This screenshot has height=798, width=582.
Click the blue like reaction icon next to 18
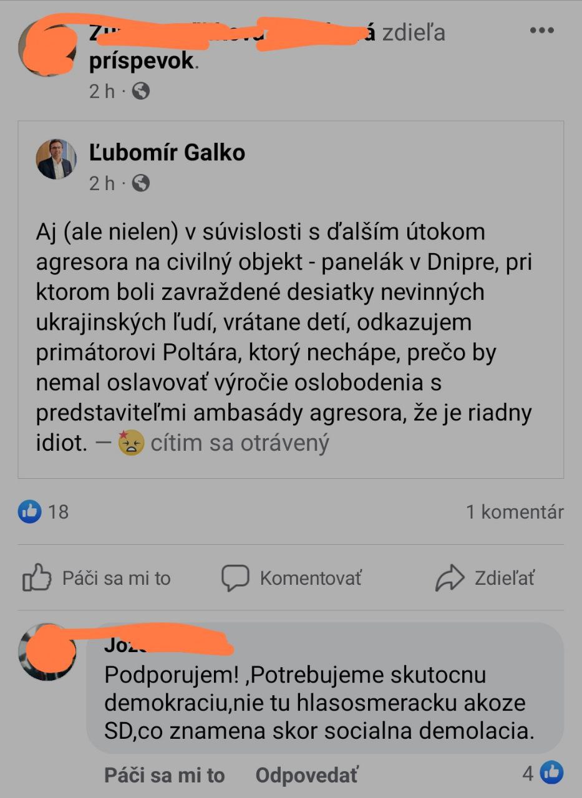(x=29, y=512)
